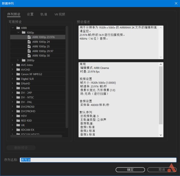Viewport: 180px width, 176px height.
Task: Click the preset details vertical scrollbar thumb
Action: click(x=161, y=95)
